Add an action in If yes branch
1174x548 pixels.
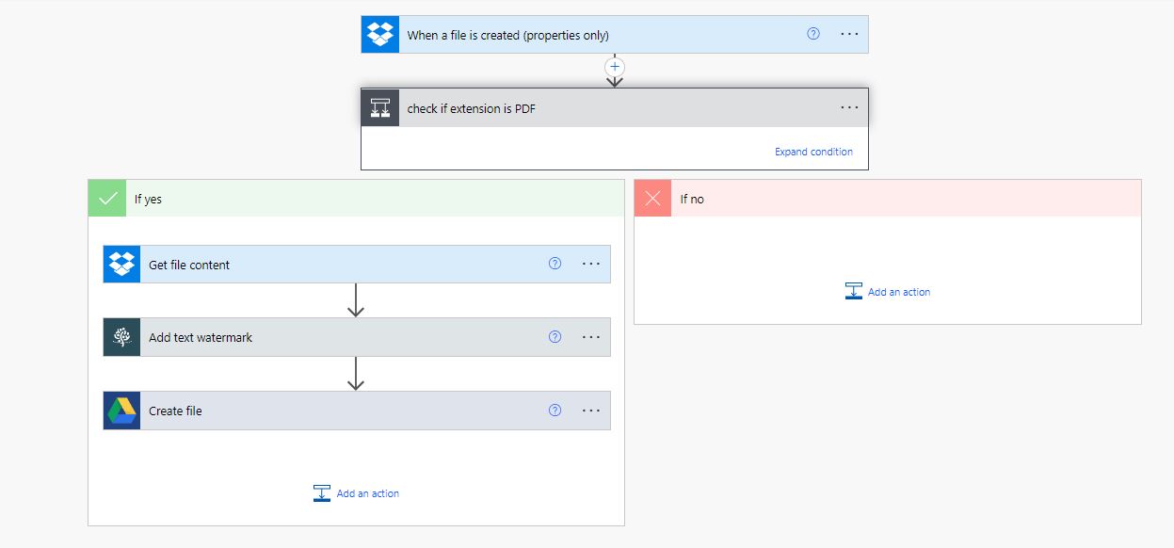[x=357, y=493]
